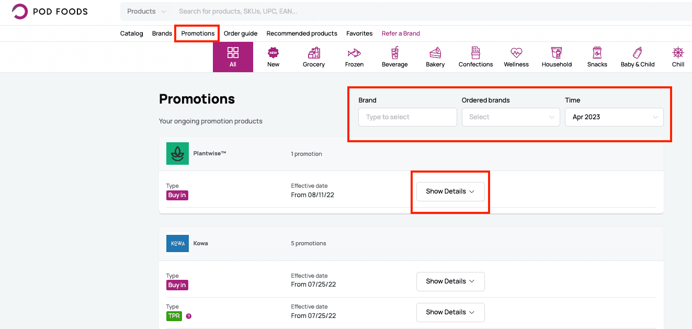This screenshot has height=329, width=692.
Task: Expand Show Details for Kowa Buy in
Action: (450, 281)
